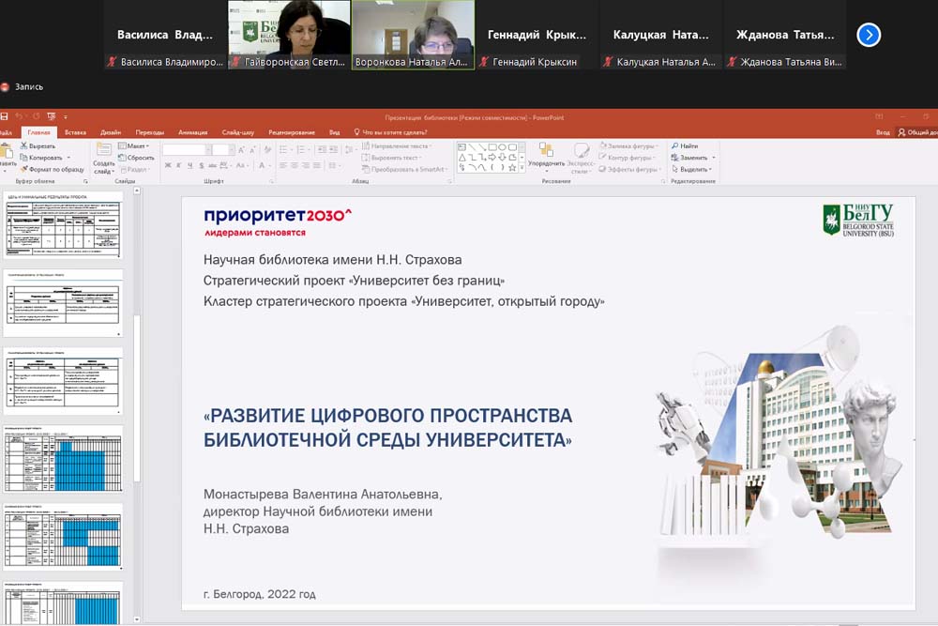Click the Find (Найти) magnifier icon

pos(674,146)
